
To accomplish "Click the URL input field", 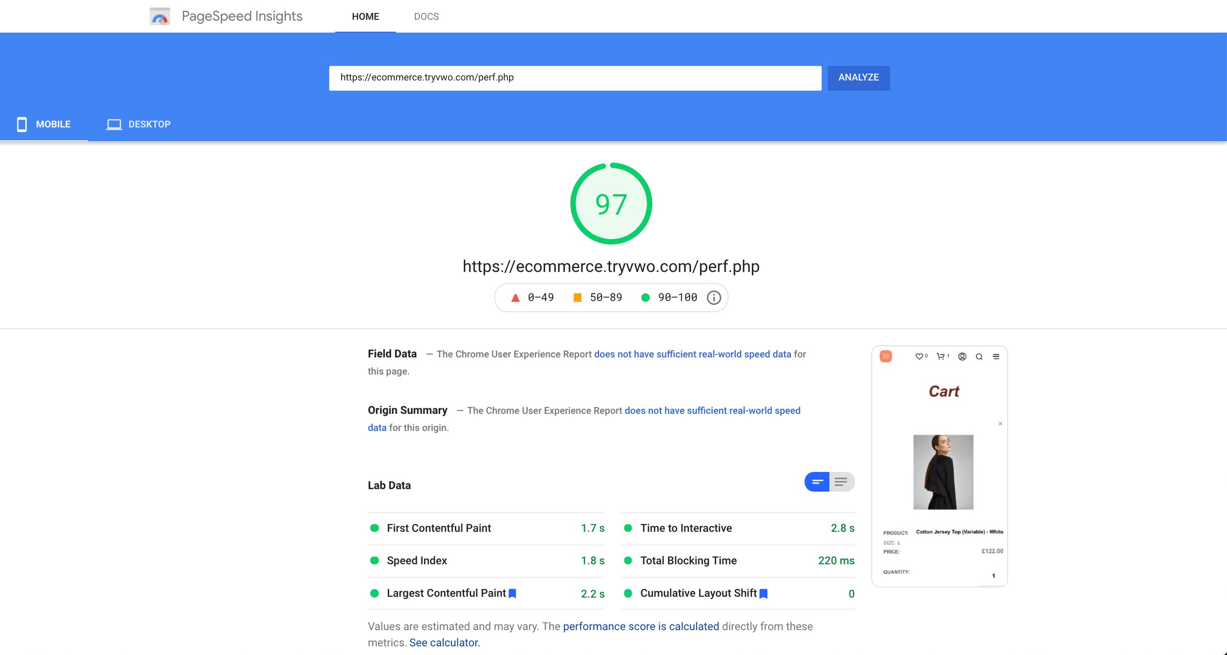I will (x=576, y=77).
